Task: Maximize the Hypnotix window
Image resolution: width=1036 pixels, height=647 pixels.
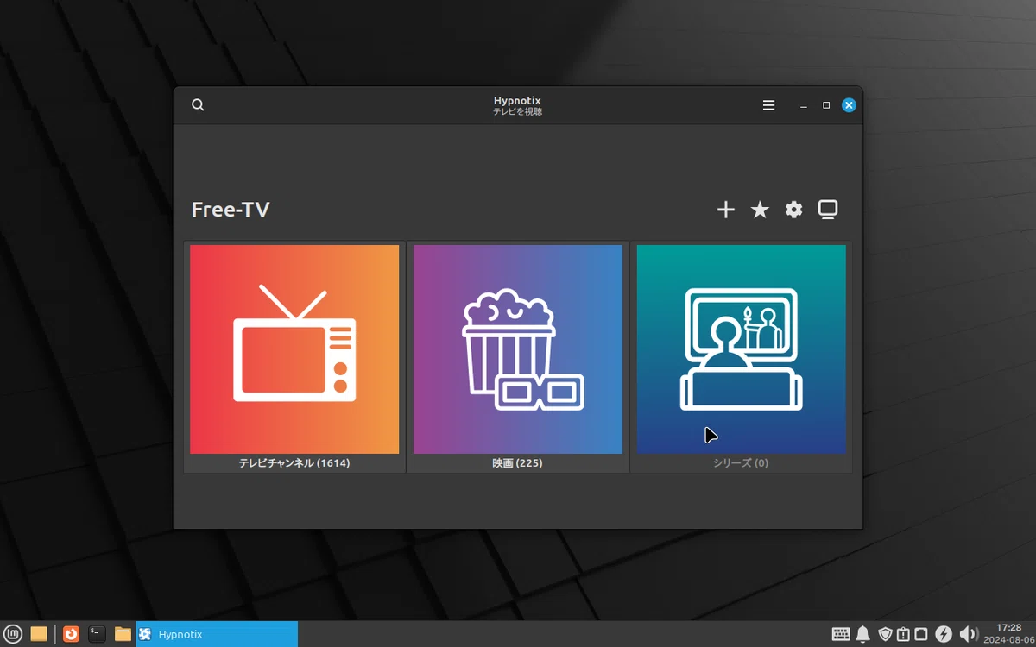Action: [826, 105]
